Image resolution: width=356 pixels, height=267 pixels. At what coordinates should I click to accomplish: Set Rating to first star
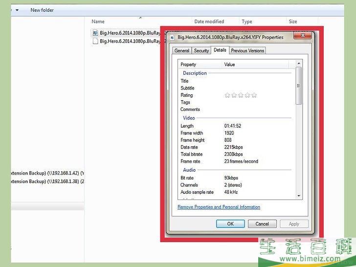click(x=227, y=95)
